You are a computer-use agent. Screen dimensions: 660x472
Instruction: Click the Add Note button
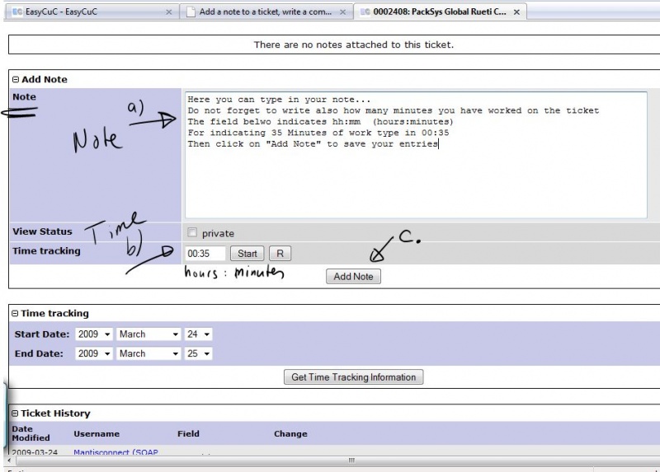[x=353, y=277]
